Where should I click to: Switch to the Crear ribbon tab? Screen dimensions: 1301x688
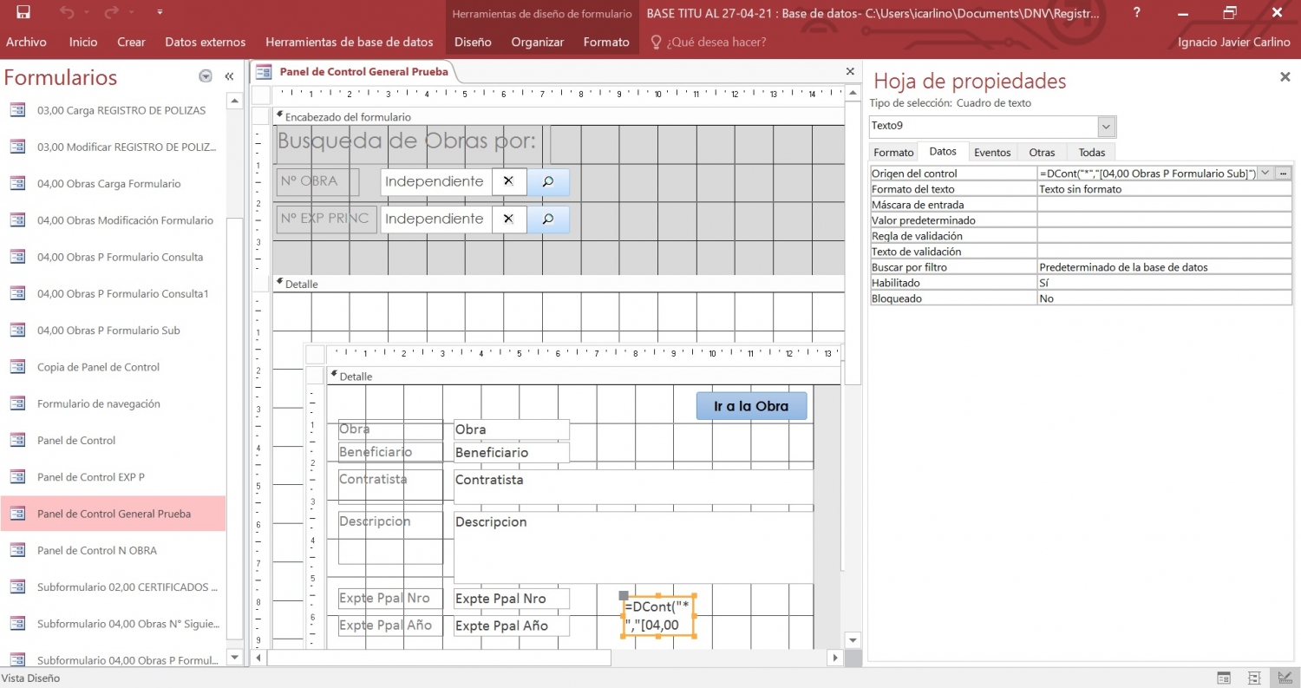132,42
